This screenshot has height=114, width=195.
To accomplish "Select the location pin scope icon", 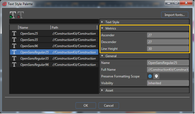I will click(156, 76).
